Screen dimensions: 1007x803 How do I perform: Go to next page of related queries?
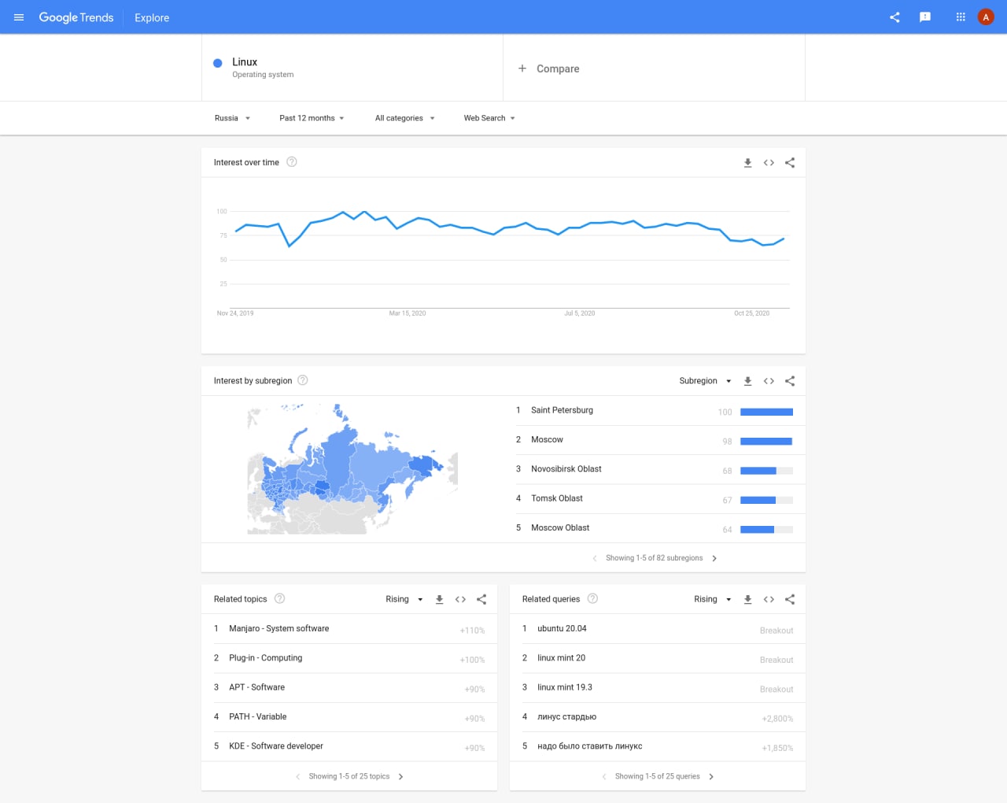click(711, 777)
